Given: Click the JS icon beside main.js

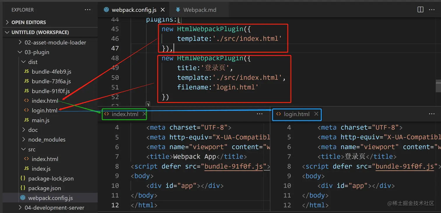Looking at the screenshot, I should click(27, 120).
